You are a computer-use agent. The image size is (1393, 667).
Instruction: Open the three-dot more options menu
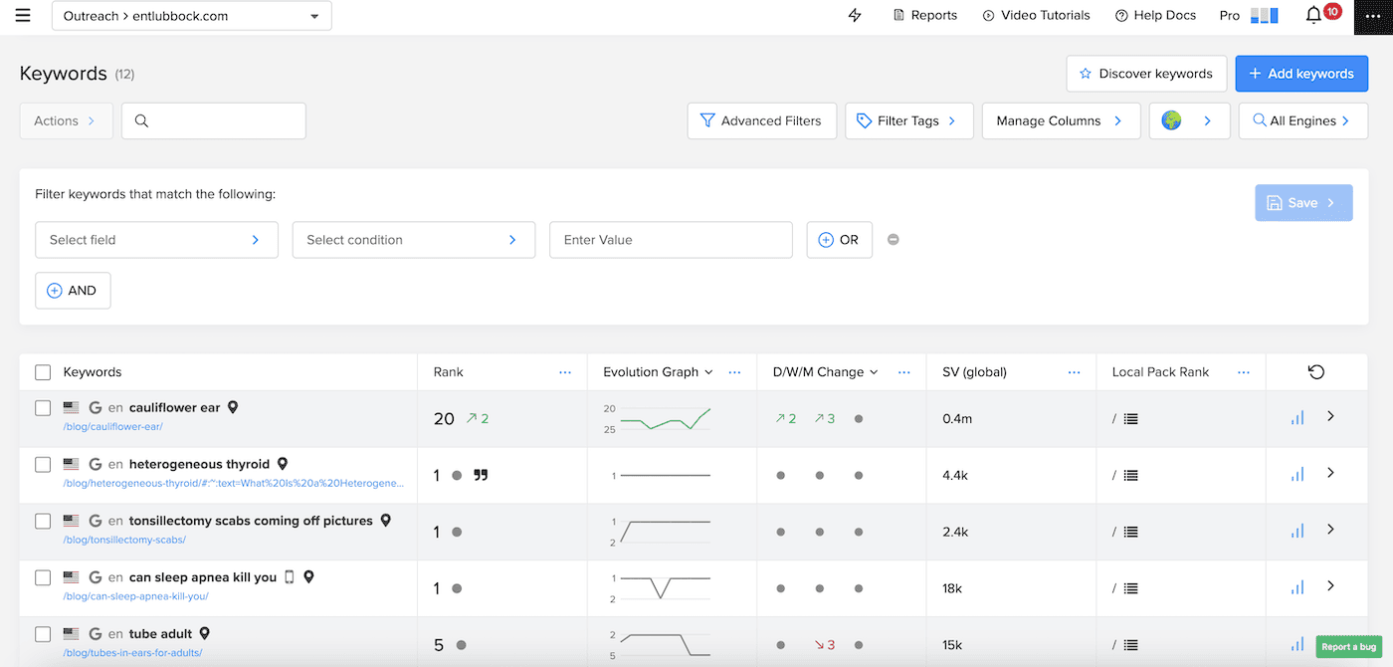1373,16
